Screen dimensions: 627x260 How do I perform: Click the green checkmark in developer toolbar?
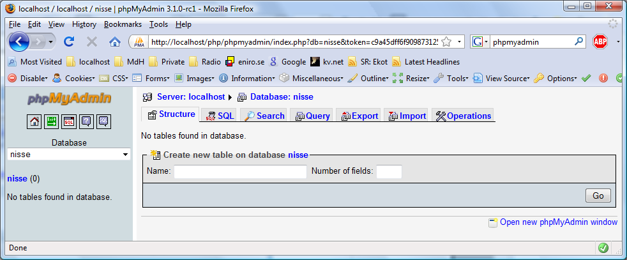(x=585, y=78)
